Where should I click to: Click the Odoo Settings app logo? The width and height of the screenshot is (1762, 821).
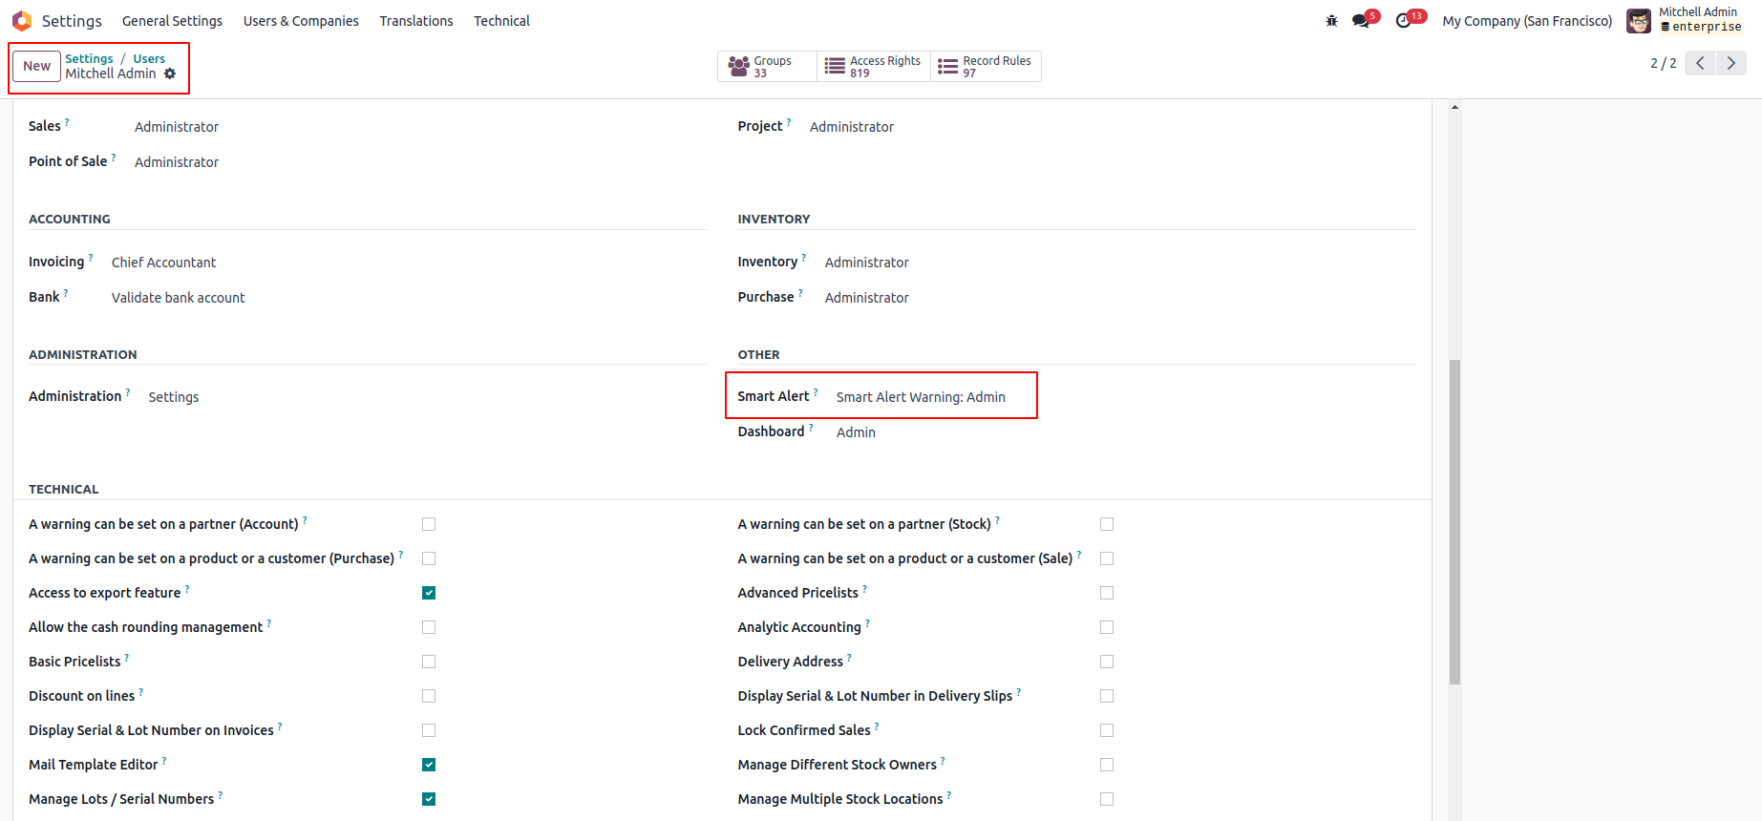click(x=22, y=21)
